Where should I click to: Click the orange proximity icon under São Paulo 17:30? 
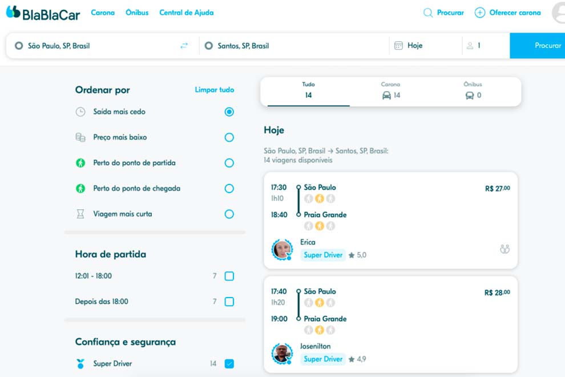[320, 198]
